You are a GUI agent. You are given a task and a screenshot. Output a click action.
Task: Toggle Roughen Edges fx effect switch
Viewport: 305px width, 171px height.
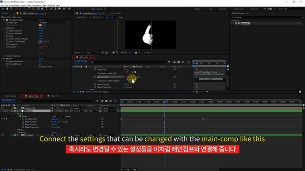pyautogui.click(x=4, y=20)
